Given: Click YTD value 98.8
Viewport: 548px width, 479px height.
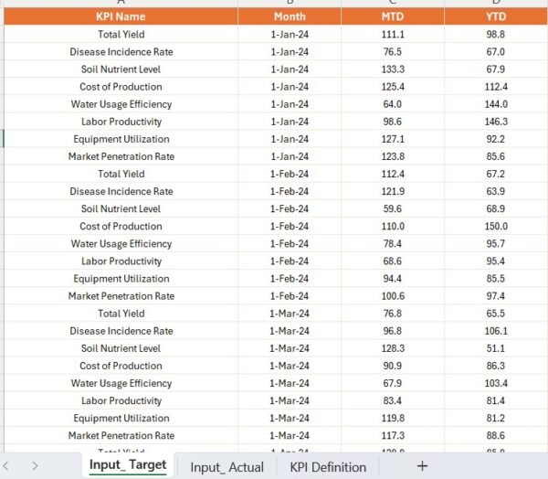Looking at the screenshot, I should (x=496, y=35).
